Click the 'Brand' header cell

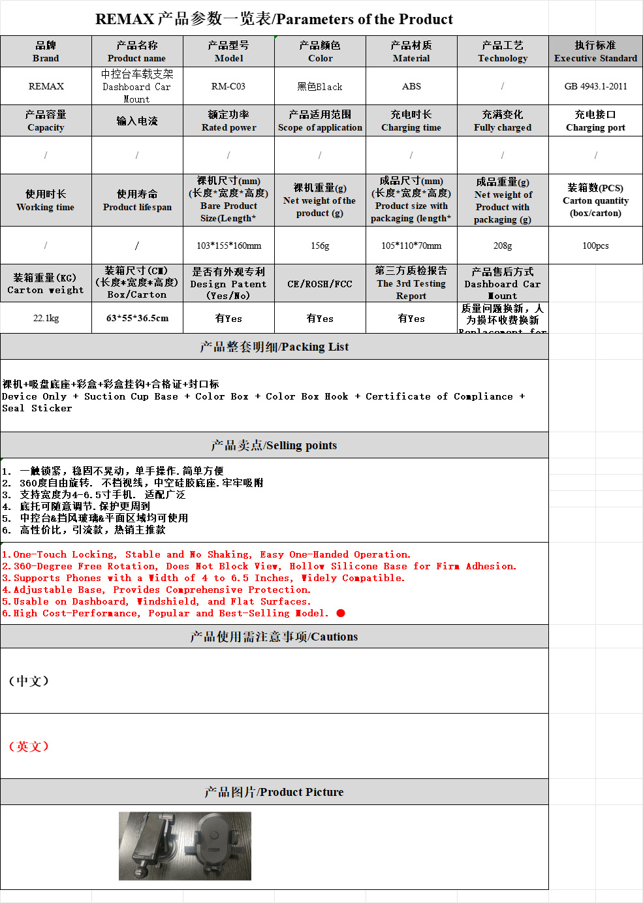46,52
